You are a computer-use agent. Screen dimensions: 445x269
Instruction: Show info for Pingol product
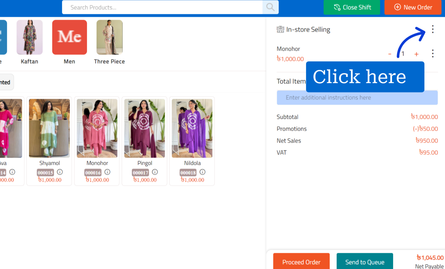155,172
